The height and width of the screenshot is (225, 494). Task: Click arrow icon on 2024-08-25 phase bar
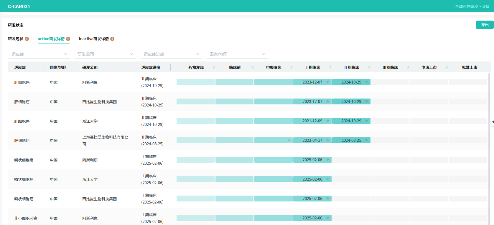pos(366,140)
